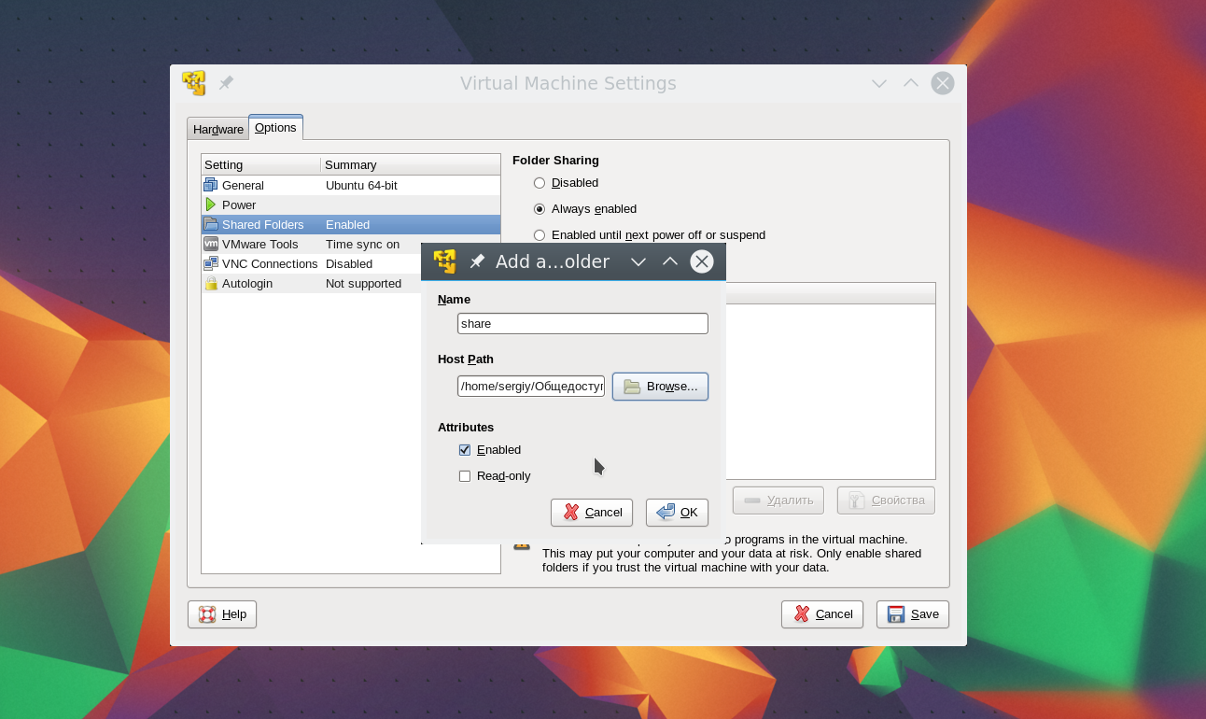This screenshot has width=1206, height=719.
Task: Click the pin icon in Virtual Machine Settings titlebar
Action: [226, 83]
